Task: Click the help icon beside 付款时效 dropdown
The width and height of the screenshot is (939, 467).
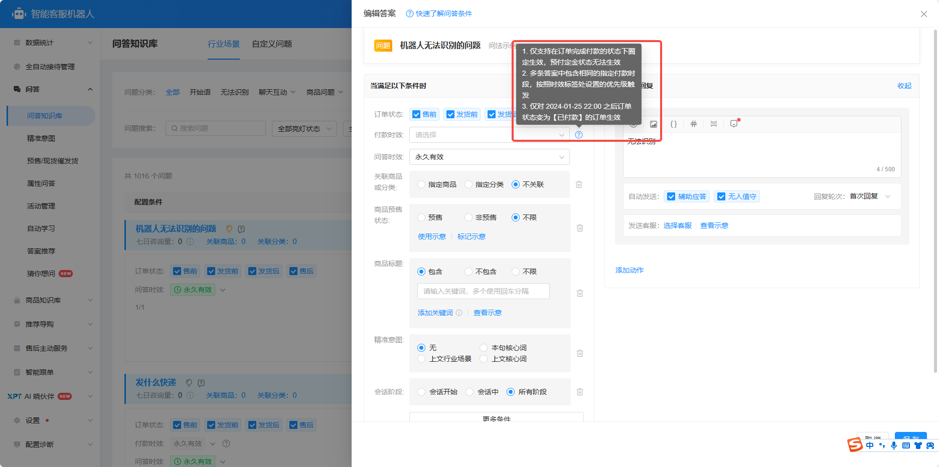Action: [x=579, y=135]
